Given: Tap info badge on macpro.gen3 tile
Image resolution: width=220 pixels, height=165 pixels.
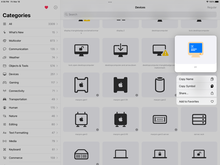Looking at the screenshot, I should (x=97, y=129).
